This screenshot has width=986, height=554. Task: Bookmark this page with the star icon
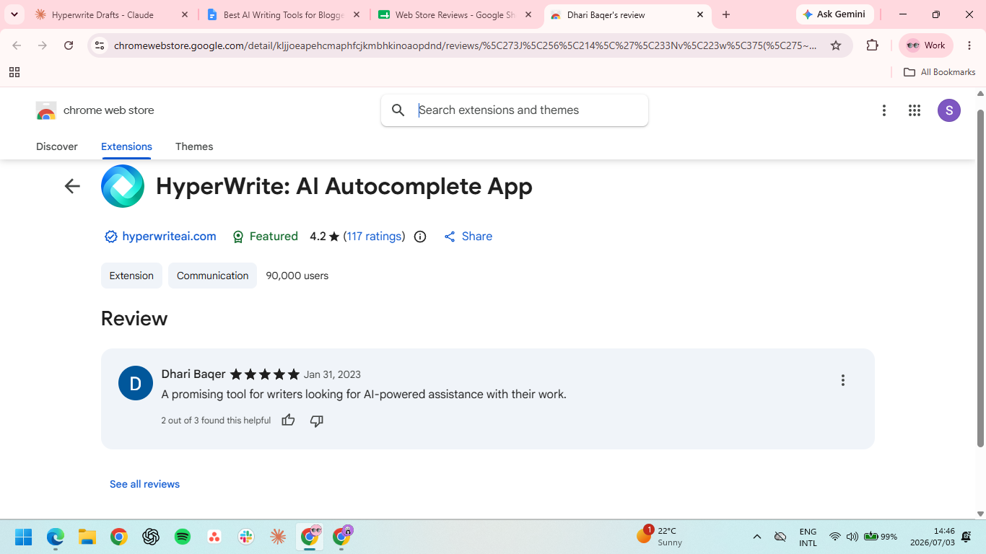836,45
